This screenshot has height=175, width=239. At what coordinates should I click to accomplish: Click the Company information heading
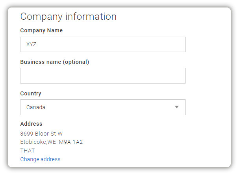click(x=68, y=17)
